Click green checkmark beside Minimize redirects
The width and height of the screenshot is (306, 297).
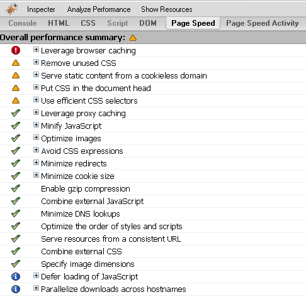pyautogui.click(x=16, y=163)
